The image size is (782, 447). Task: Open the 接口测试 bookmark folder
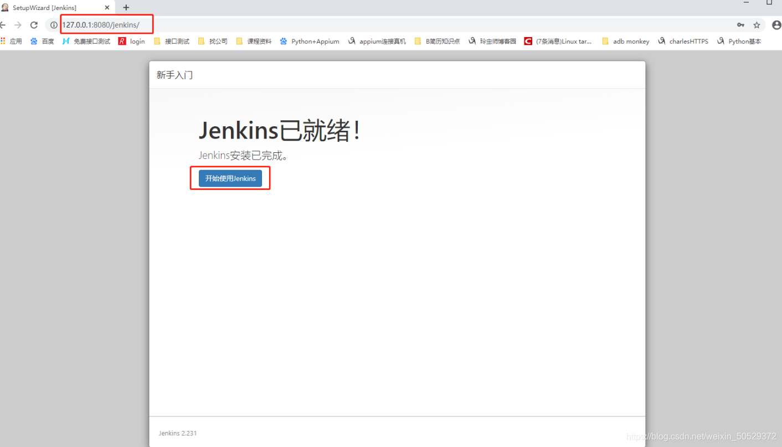[x=171, y=41]
